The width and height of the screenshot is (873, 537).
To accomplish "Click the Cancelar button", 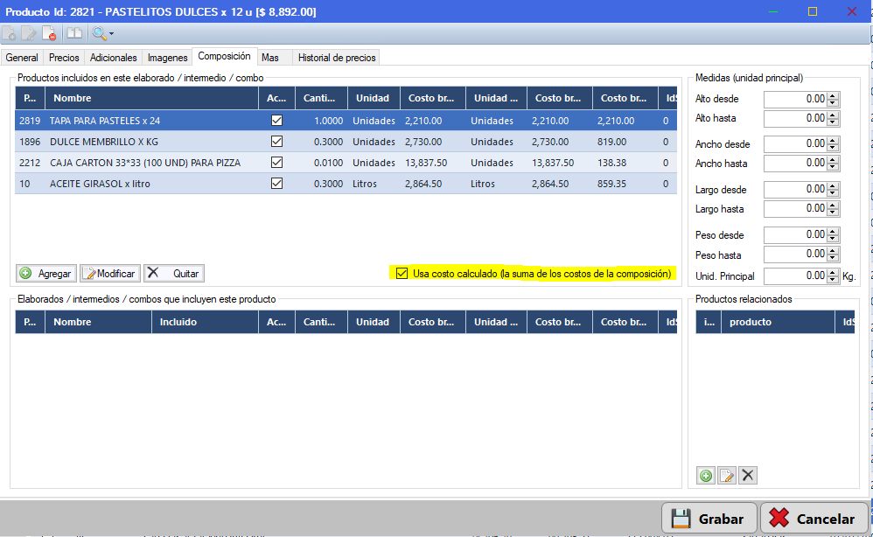I will click(814, 519).
